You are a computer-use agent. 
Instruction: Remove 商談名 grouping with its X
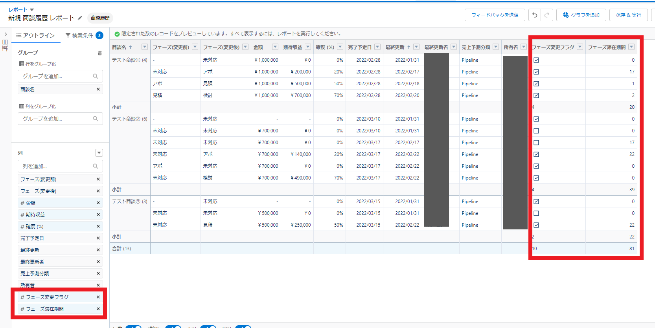point(98,89)
